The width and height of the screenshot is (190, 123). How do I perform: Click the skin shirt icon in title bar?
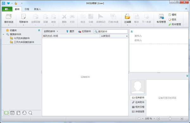coord(8,3)
